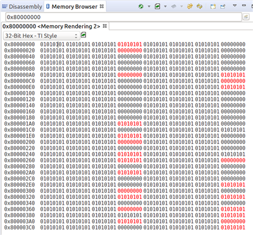Click the green refresh memory icon
This screenshot has width=253, height=235.
pos(141,6)
